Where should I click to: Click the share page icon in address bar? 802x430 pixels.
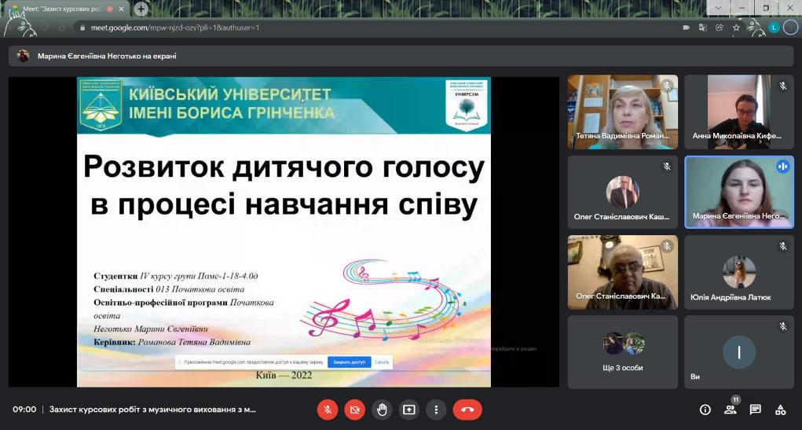[x=720, y=28]
